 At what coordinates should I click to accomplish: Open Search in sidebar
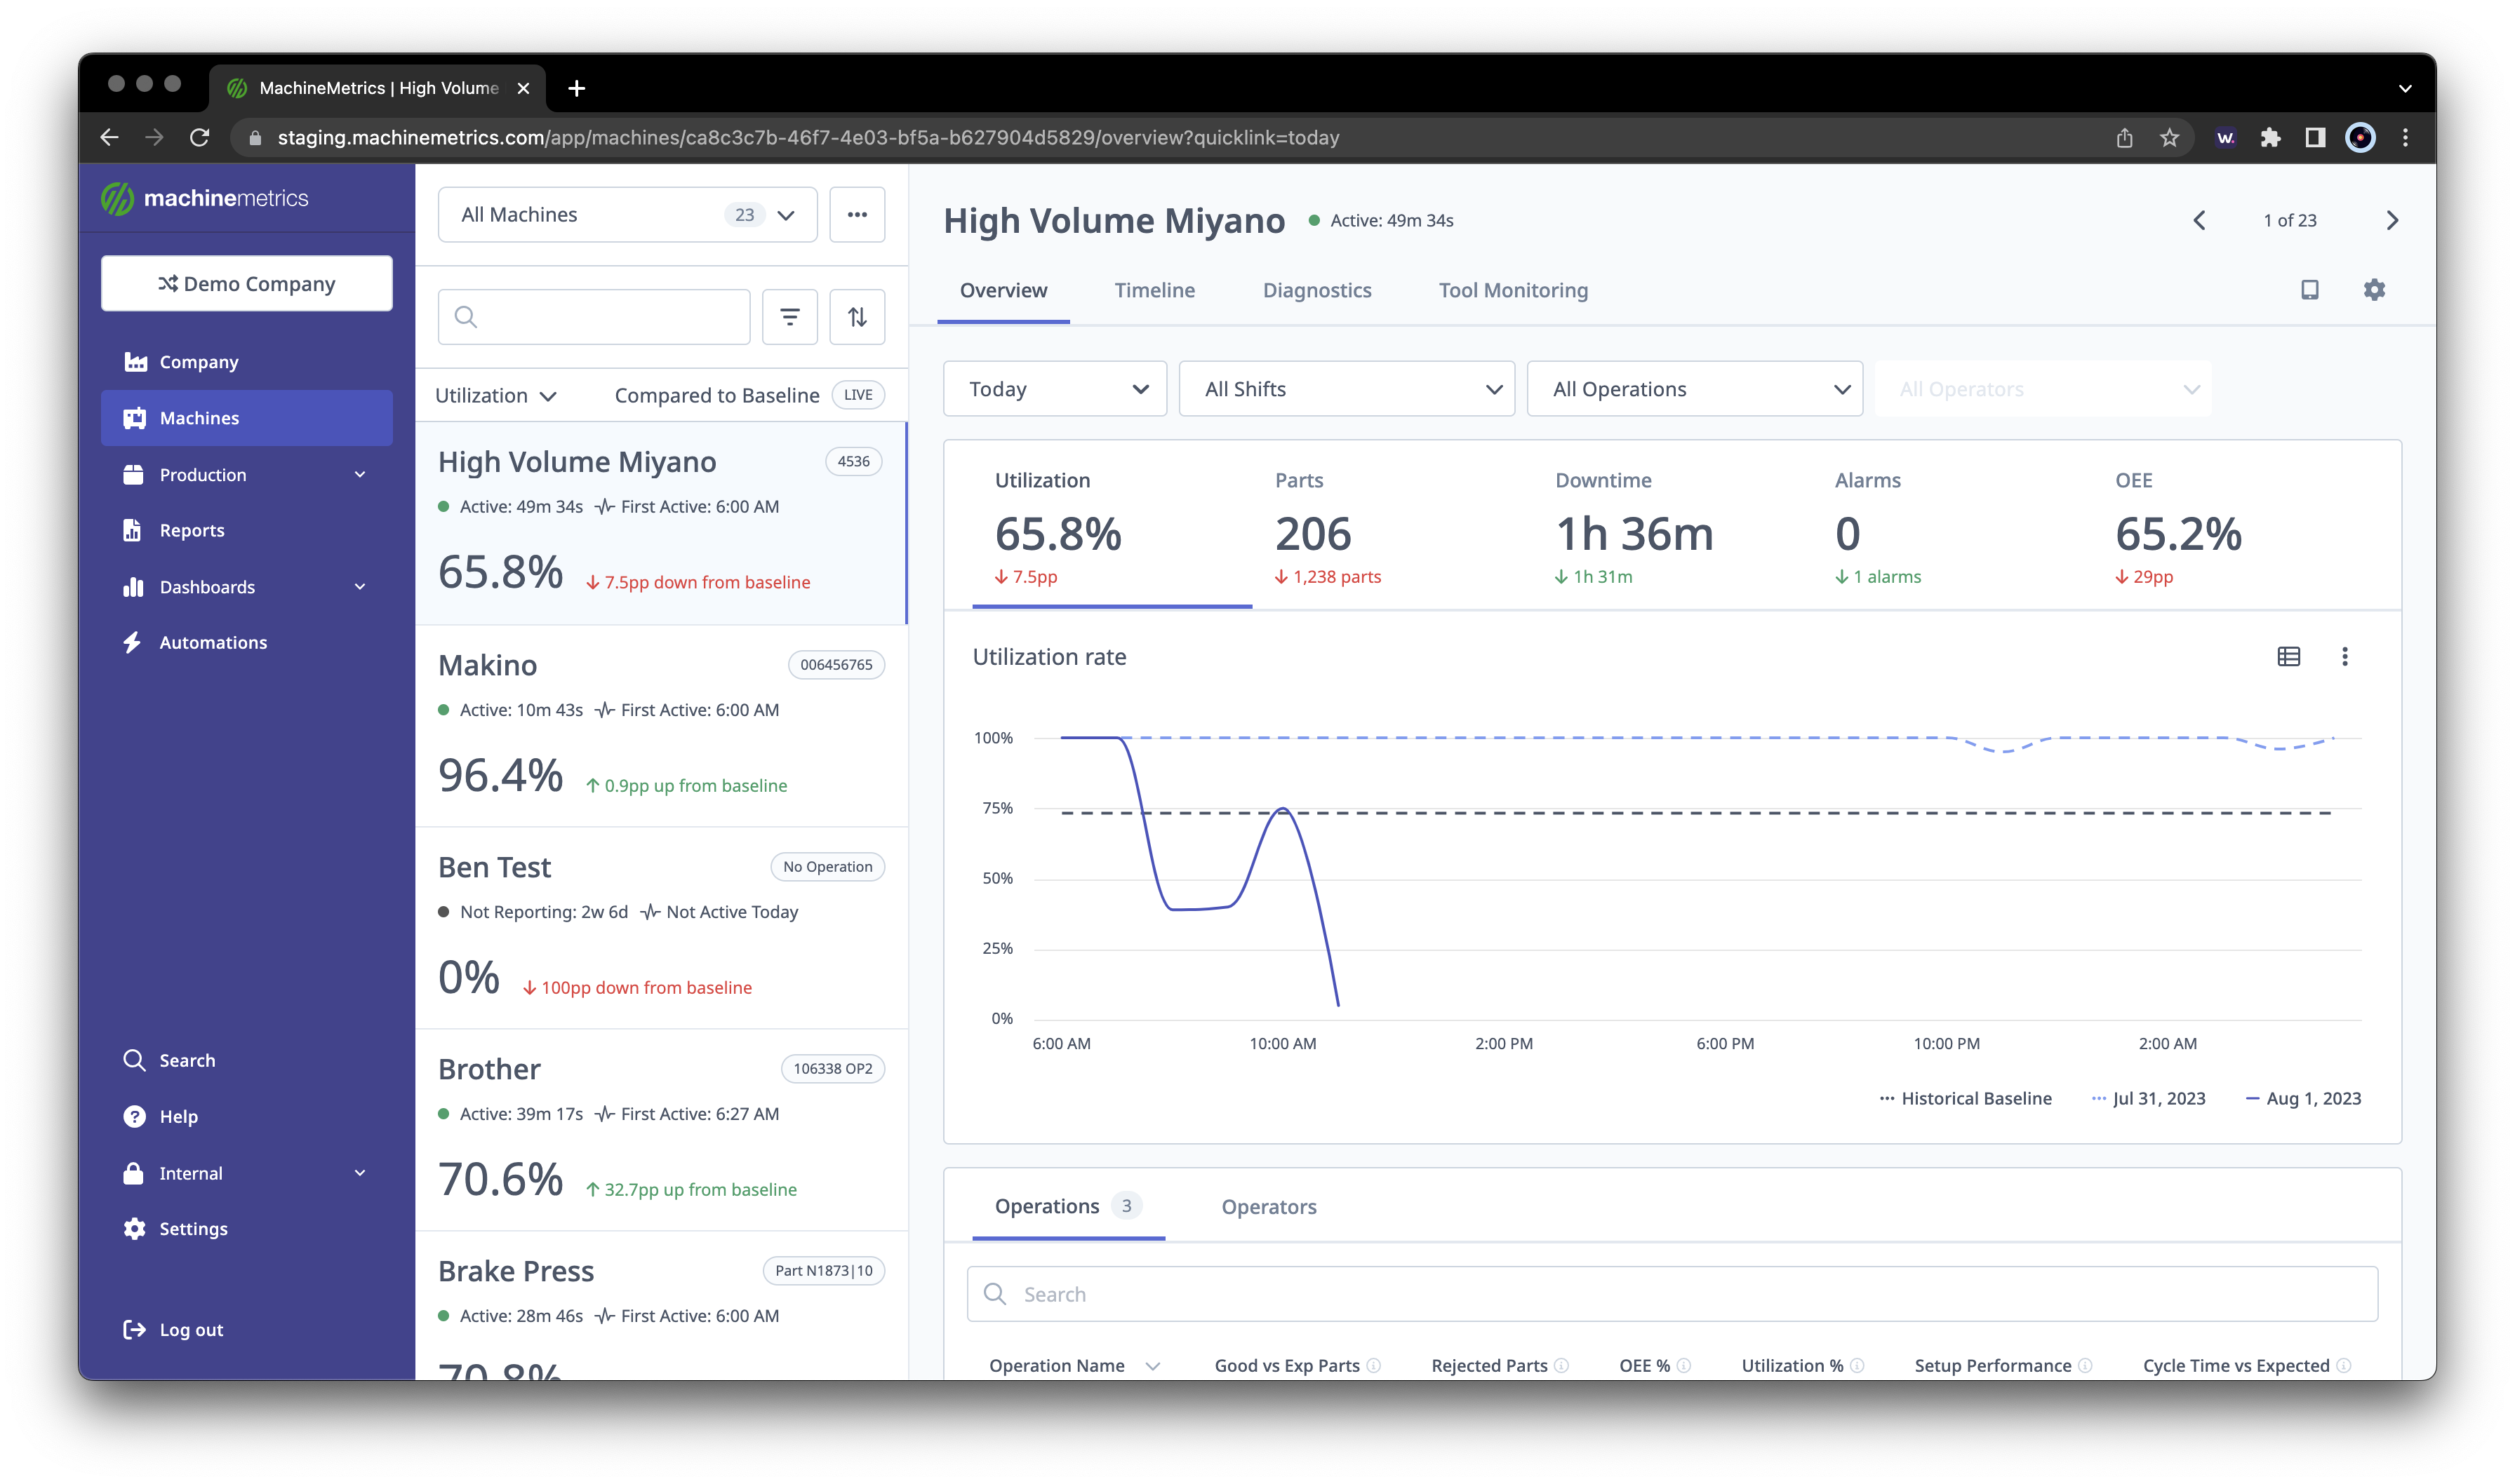tap(246, 1061)
